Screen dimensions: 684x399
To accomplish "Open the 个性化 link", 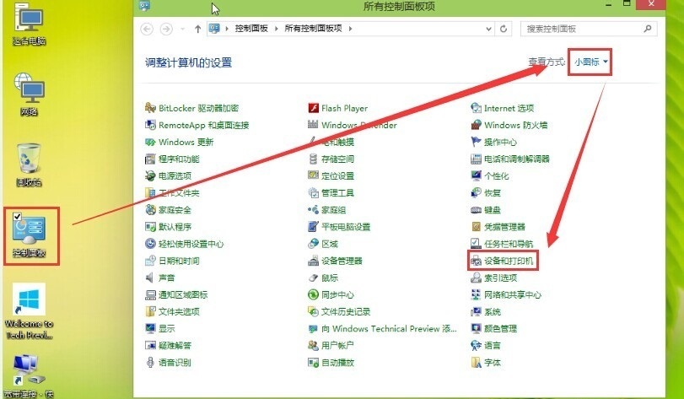I will 497,176.
